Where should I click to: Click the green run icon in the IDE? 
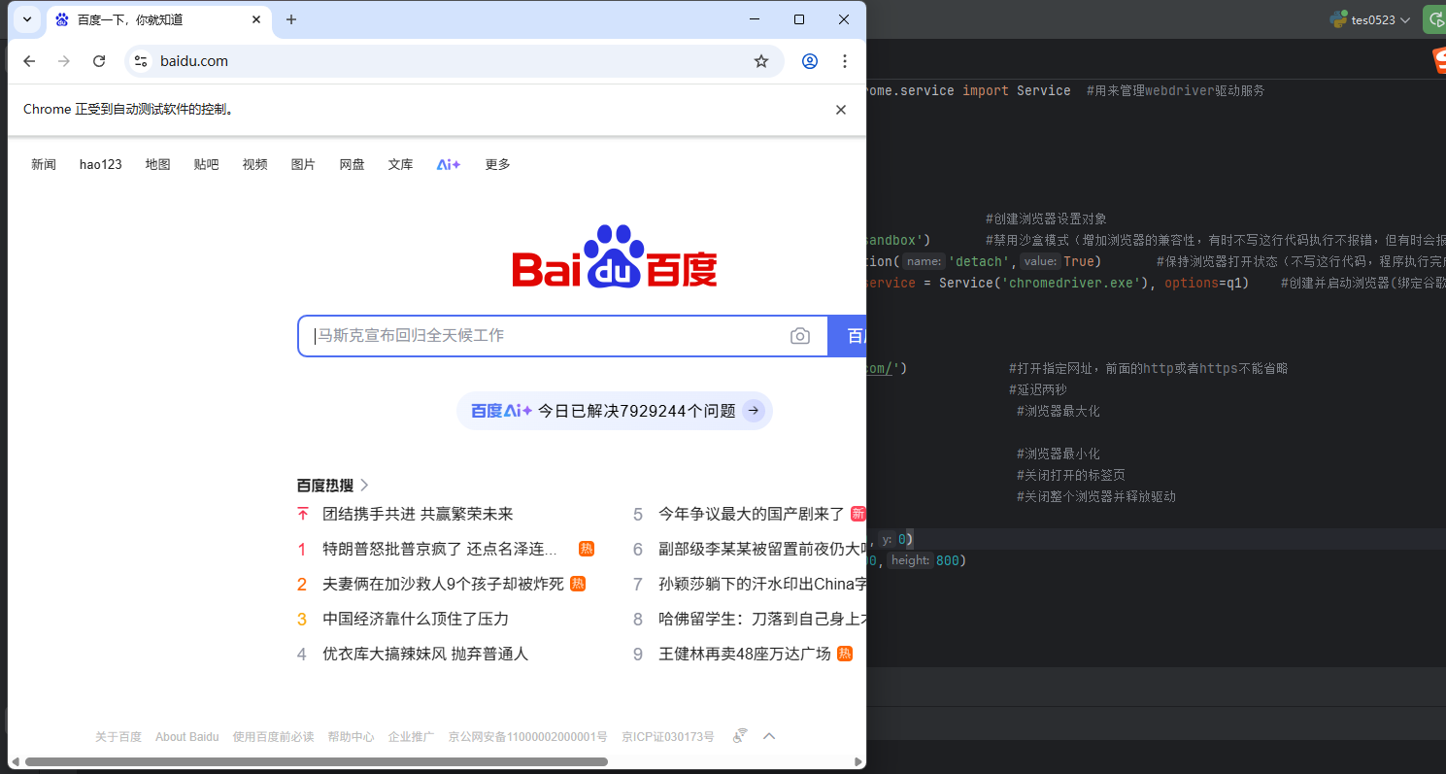tap(1434, 19)
